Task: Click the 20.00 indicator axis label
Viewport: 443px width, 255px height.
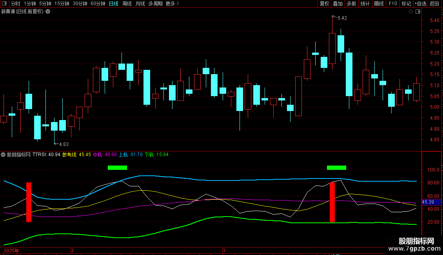Action: click(433, 222)
